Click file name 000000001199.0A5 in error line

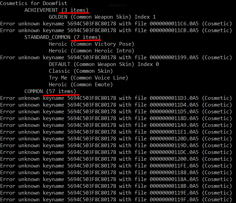point(174,58)
